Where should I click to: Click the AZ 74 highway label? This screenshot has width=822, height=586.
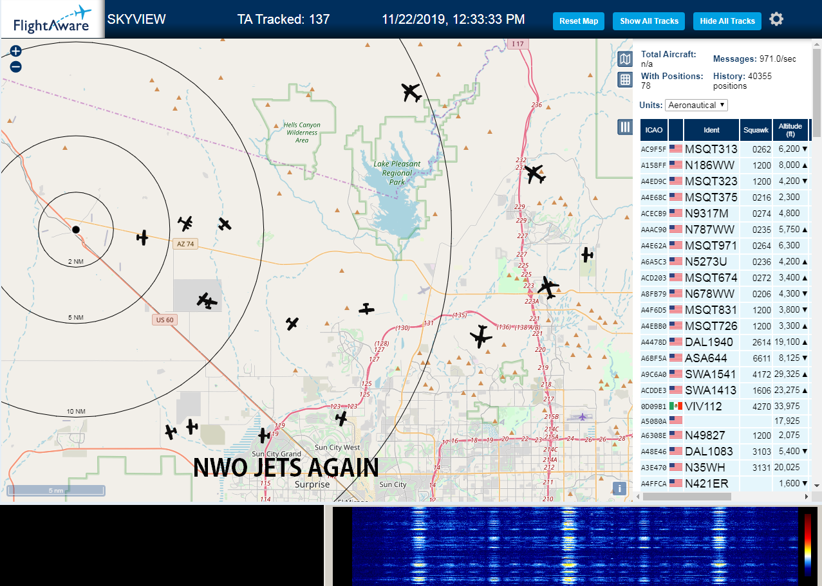(x=185, y=244)
